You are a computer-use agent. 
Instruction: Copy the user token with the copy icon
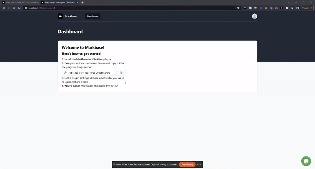tap(121, 73)
